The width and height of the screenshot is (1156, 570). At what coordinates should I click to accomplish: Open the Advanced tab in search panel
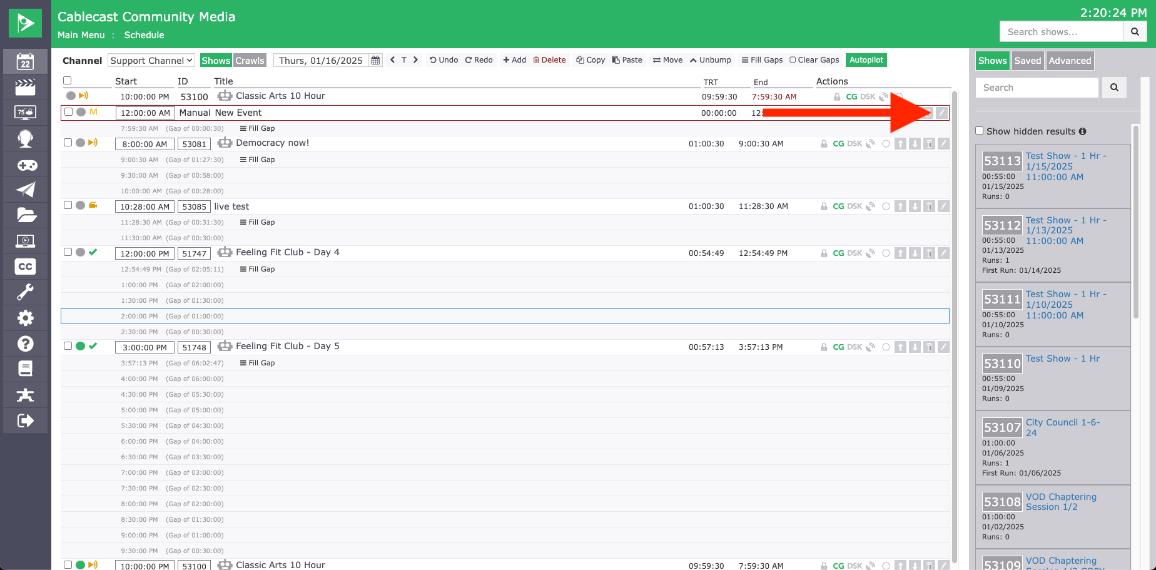[x=1070, y=61]
